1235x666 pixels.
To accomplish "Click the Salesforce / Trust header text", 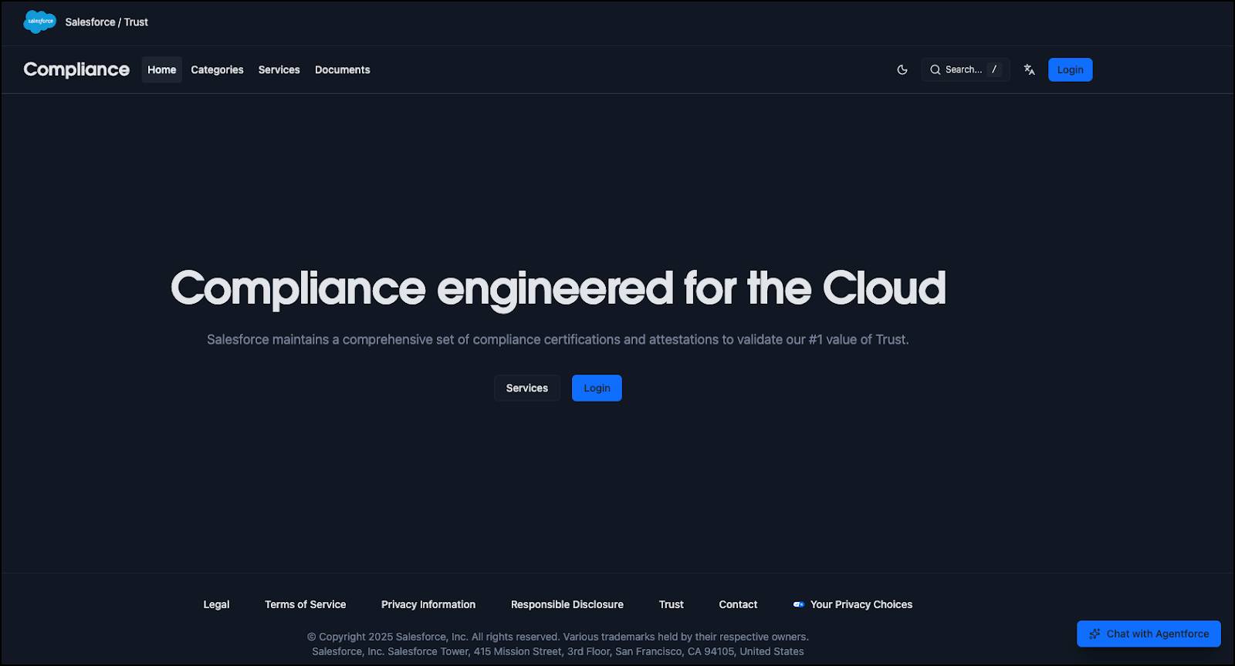I will 107,22.
